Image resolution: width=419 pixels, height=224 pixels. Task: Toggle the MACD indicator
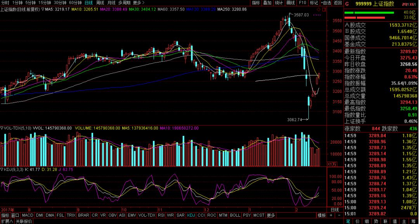[x=28, y=215]
